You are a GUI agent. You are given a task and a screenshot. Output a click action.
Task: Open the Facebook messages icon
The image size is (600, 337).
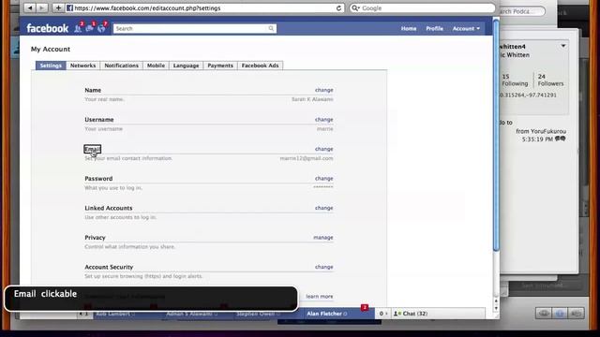point(90,28)
